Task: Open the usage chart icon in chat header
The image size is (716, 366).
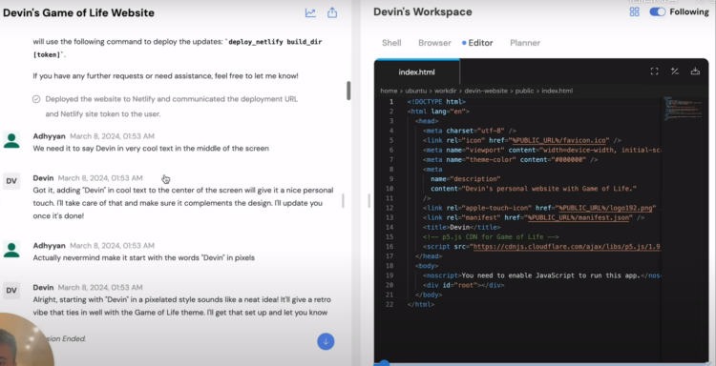Action: (310, 12)
